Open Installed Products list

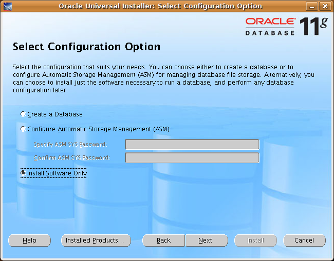[96, 240]
